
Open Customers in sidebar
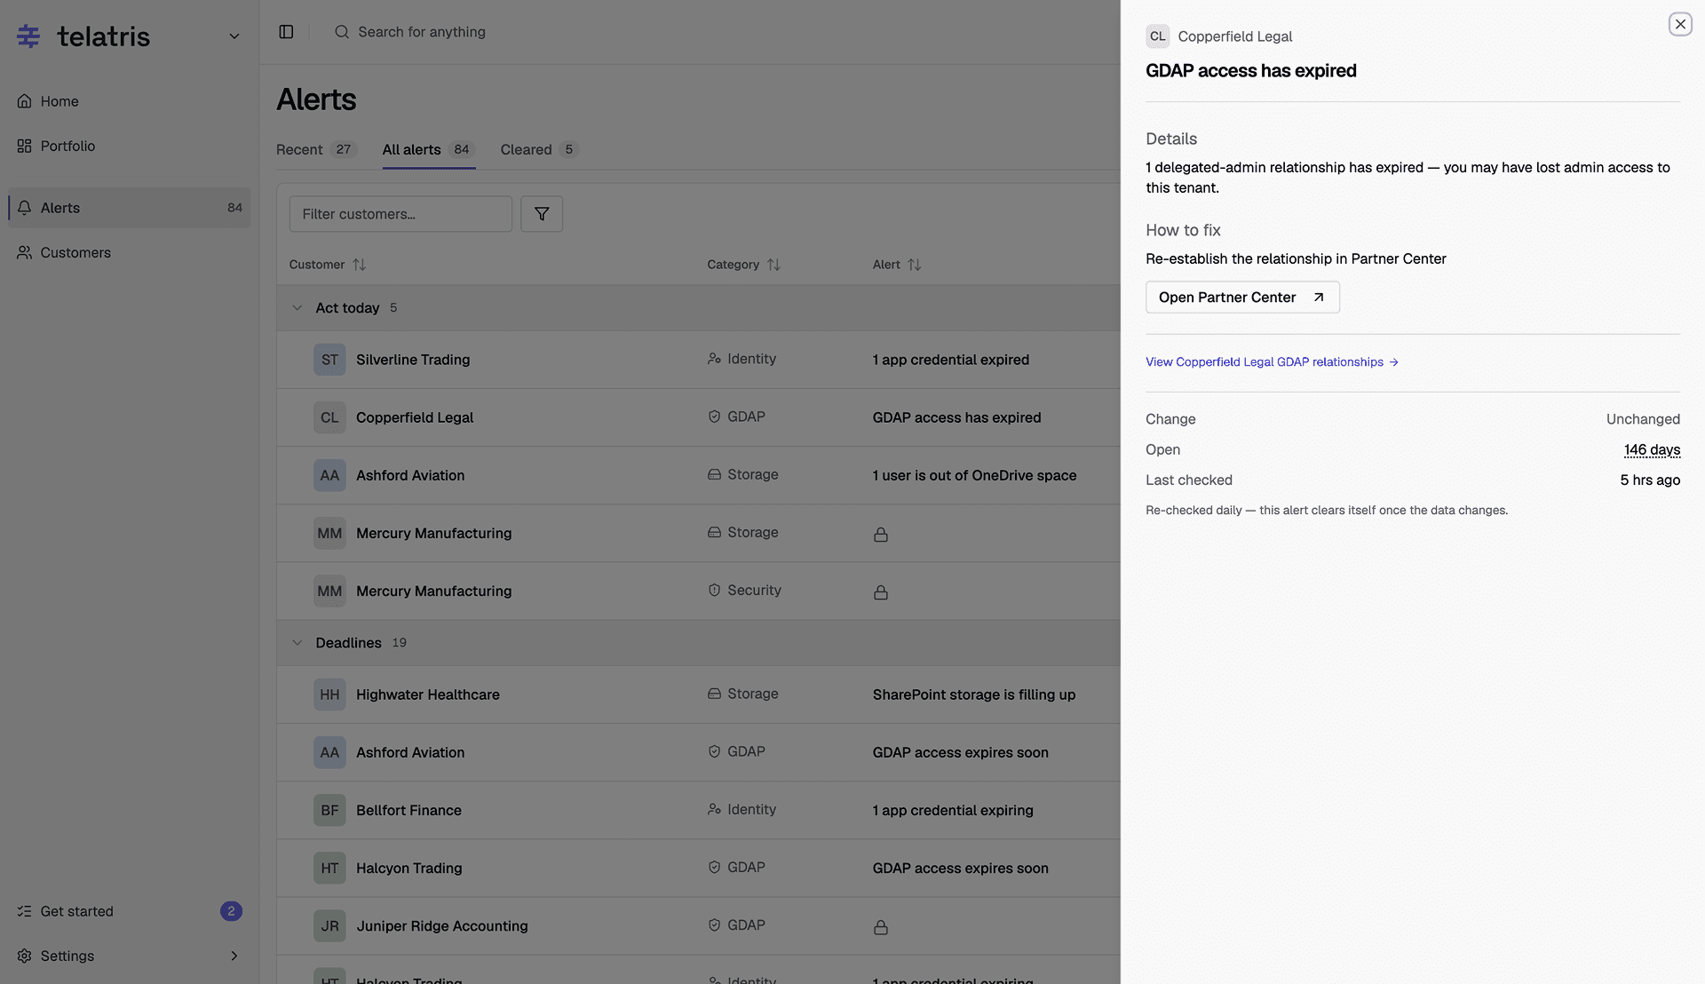point(130,252)
